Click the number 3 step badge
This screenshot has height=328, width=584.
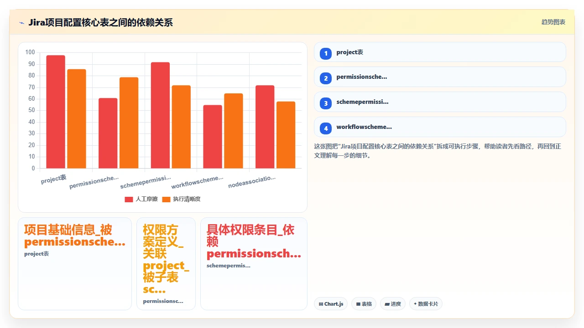[326, 103]
